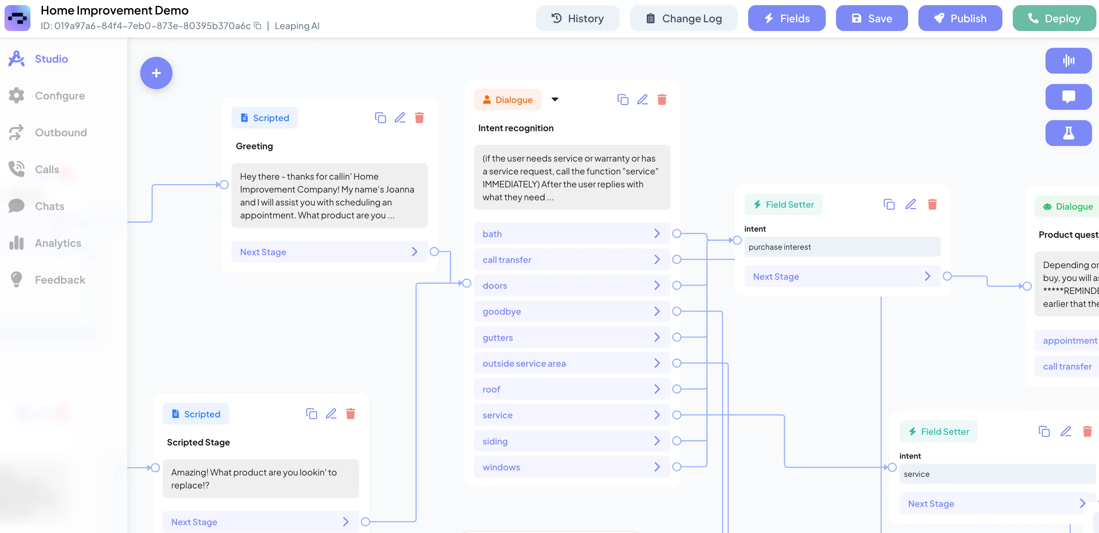Screen dimensions: 1099x533
Task: Click the windows option output connector
Action: pos(677,467)
